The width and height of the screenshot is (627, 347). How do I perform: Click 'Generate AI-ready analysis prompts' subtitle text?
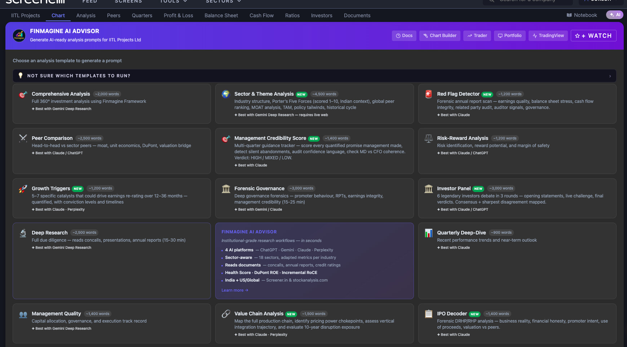(x=85, y=40)
